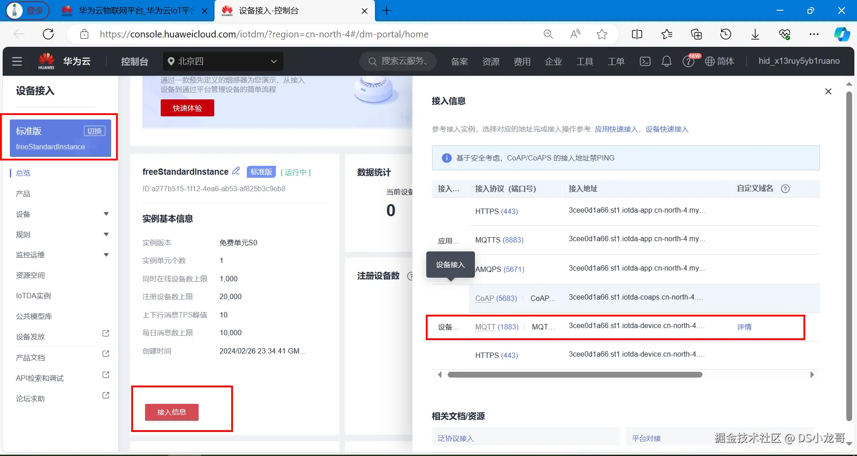Click the browser zoom magnifier icon
Screen dimensions: 857x456
[548, 34]
